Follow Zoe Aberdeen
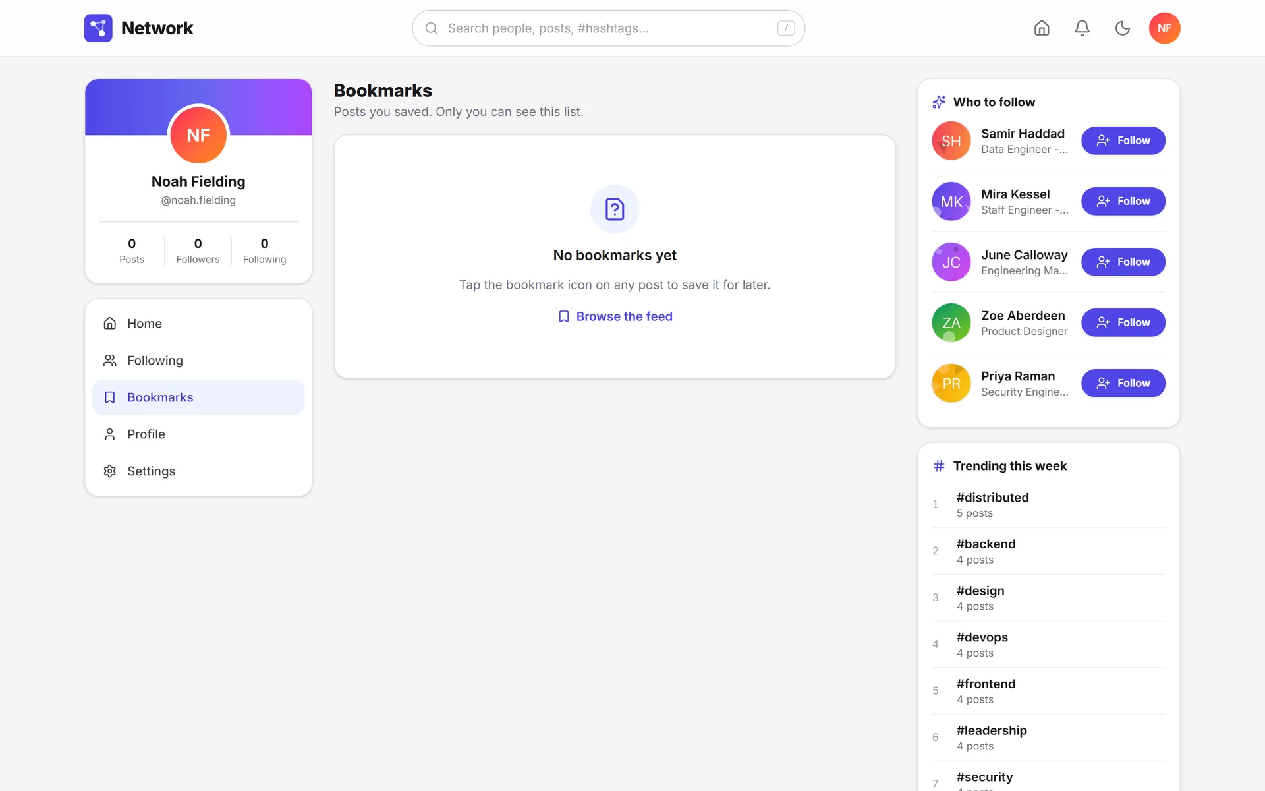1265x791 pixels. click(x=1123, y=322)
